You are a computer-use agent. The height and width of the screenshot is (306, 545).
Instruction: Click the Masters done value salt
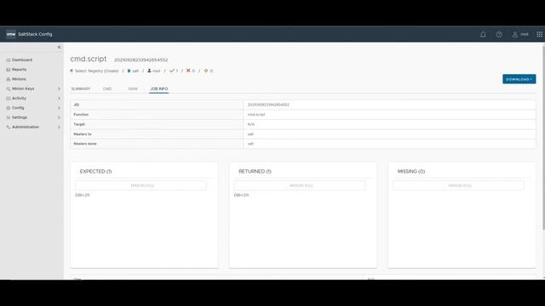click(250, 144)
